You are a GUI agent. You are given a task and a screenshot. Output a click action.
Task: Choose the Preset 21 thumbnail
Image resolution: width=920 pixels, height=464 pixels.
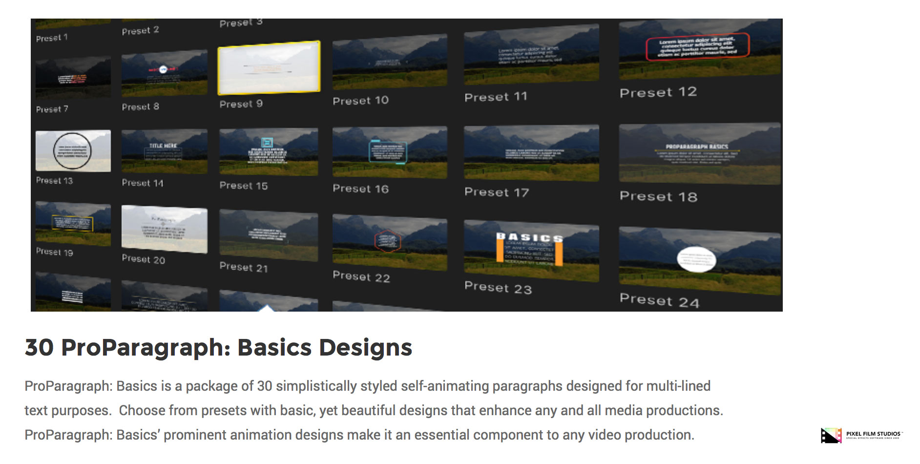pyautogui.click(x=269, y=235)
